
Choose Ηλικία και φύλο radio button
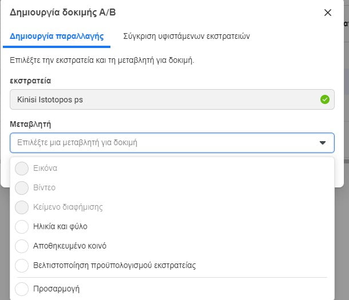[x=22, y=226]
